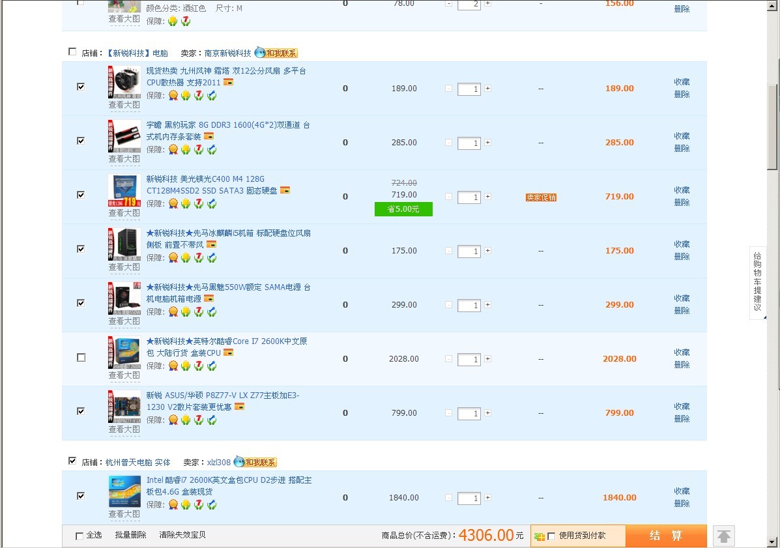
Task: Click the credit card icon after 美光 SSD title
Action: point(285,190)
